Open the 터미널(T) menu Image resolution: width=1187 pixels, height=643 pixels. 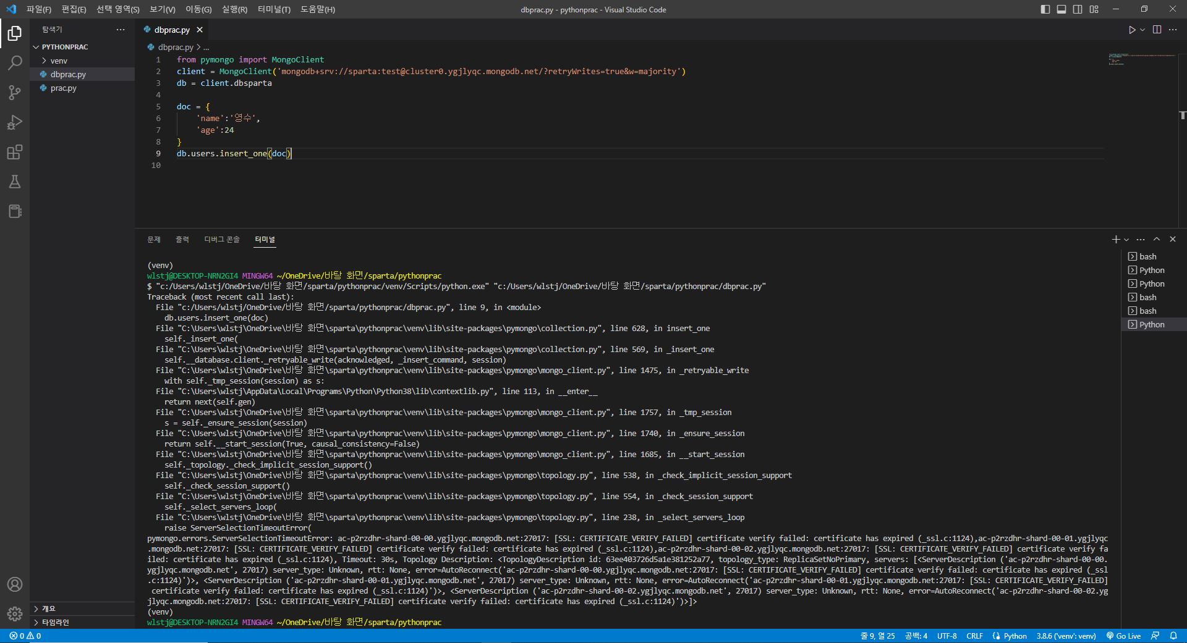coord(274,9)
